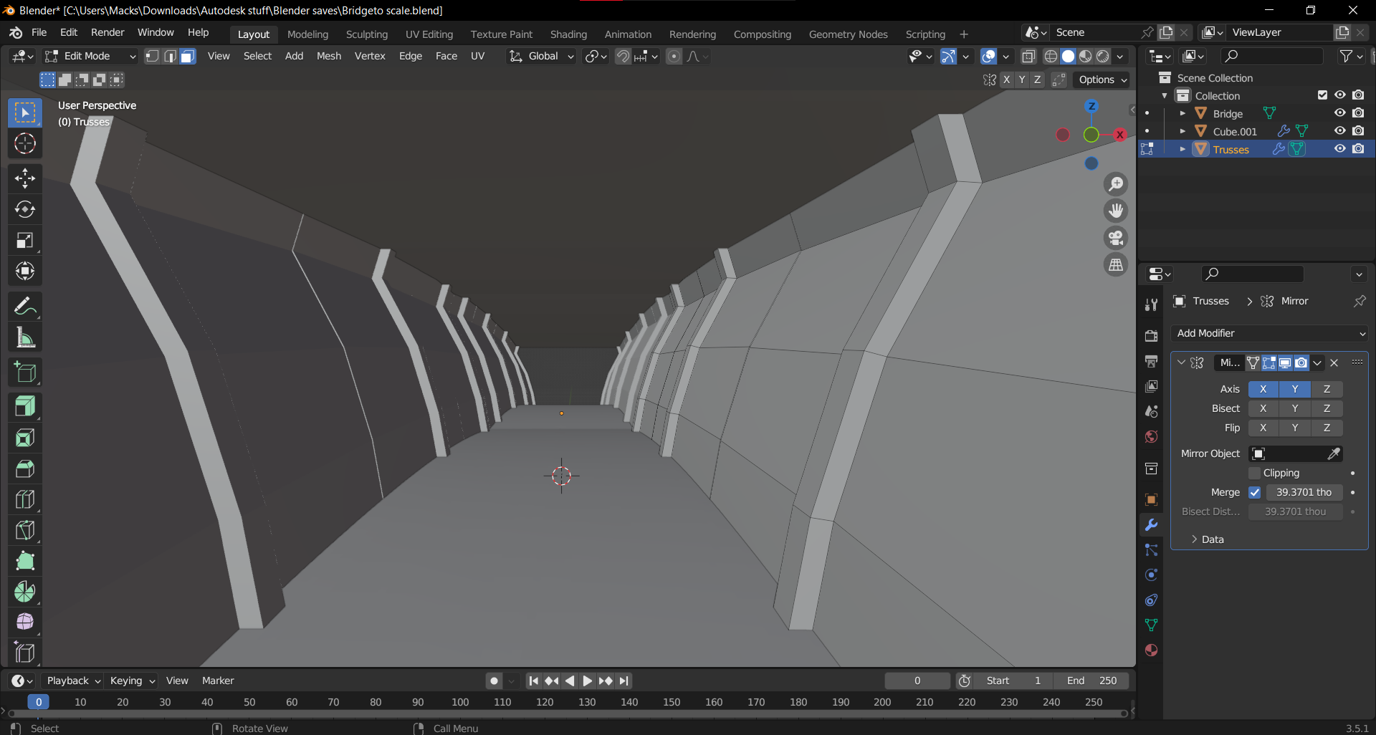Hide the Bridge object in viewport
The height and width of the screenshot is (735, 1376).
click(x=1339, y=113)
